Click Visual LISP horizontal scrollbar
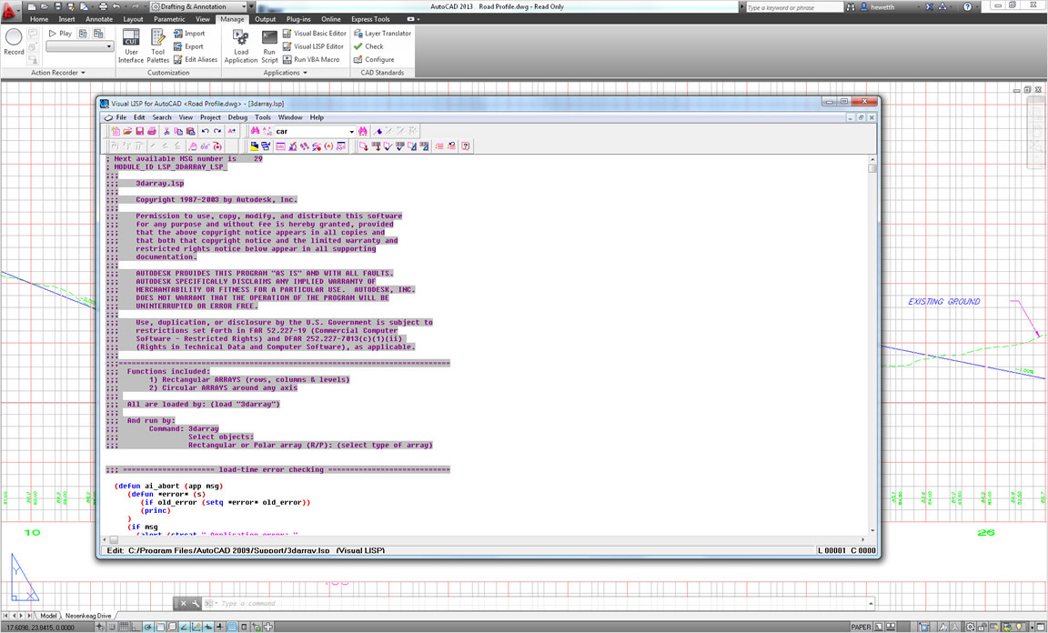Image resolution: width=1048 pixels, height=633 pixels. coord(484,539)
